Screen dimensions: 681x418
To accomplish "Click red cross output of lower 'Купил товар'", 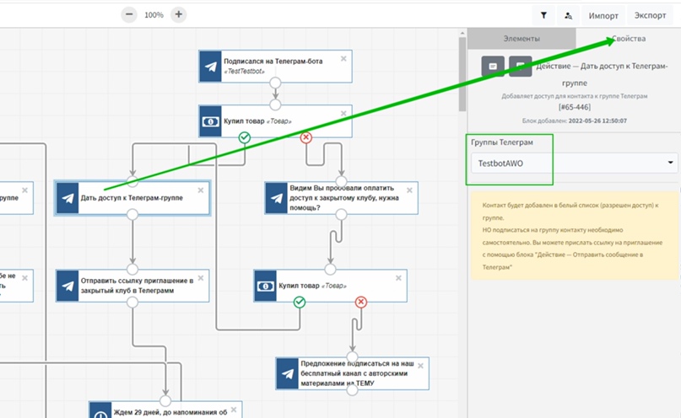I will 361,302.
